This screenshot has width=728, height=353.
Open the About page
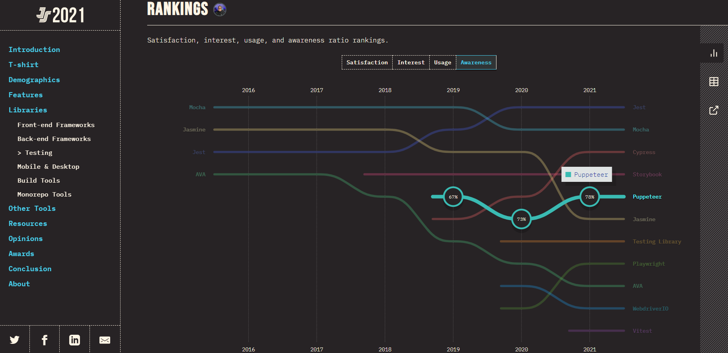(19, 284)
